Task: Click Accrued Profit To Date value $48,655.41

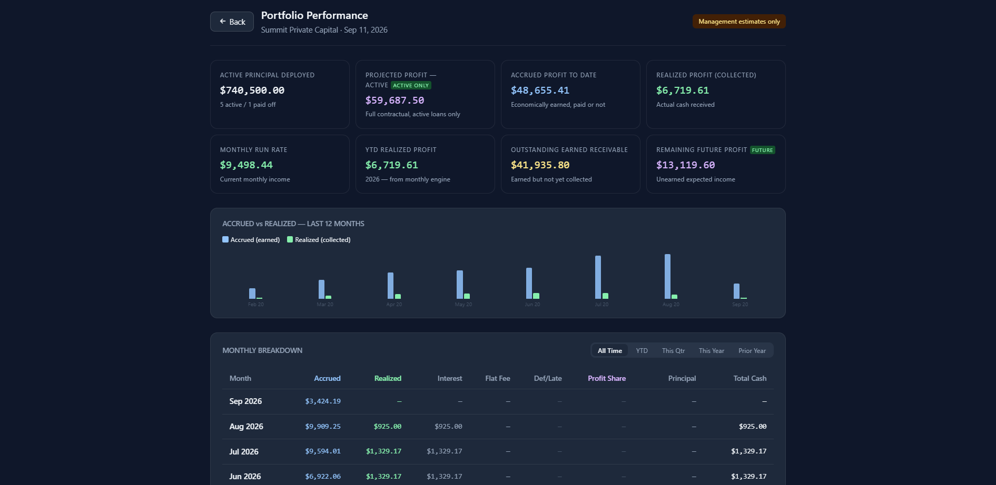Action: pyautogui.click(x=540, y=90)
